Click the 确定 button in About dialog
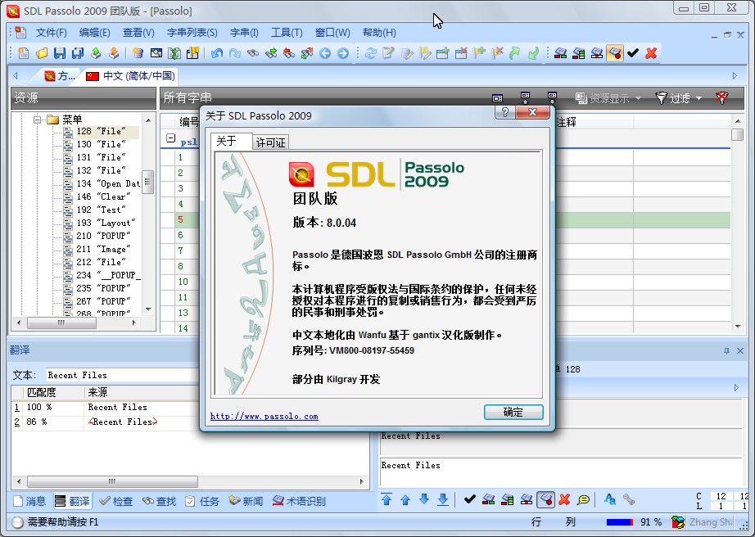The image size is (755, 537). [513, 412]
